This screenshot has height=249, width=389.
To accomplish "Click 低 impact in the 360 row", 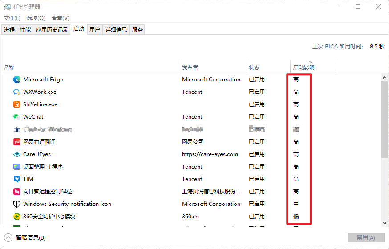I will (x=296, y=216).
